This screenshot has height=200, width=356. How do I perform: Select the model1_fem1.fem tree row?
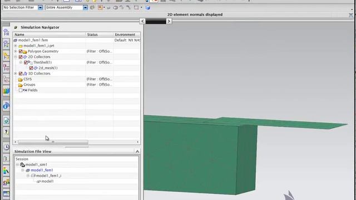tap(77, 40)
